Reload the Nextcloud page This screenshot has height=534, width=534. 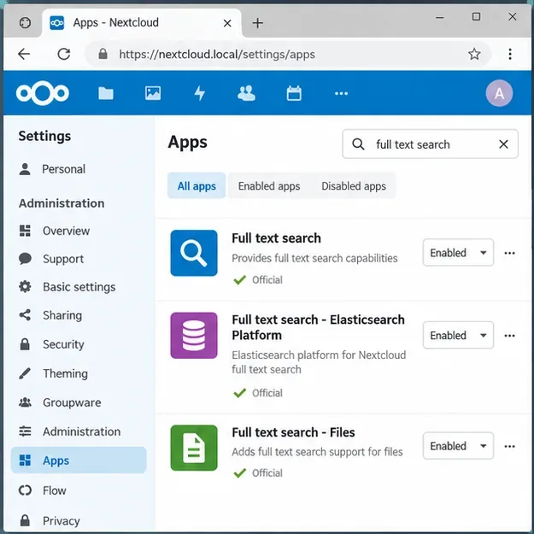64,54
